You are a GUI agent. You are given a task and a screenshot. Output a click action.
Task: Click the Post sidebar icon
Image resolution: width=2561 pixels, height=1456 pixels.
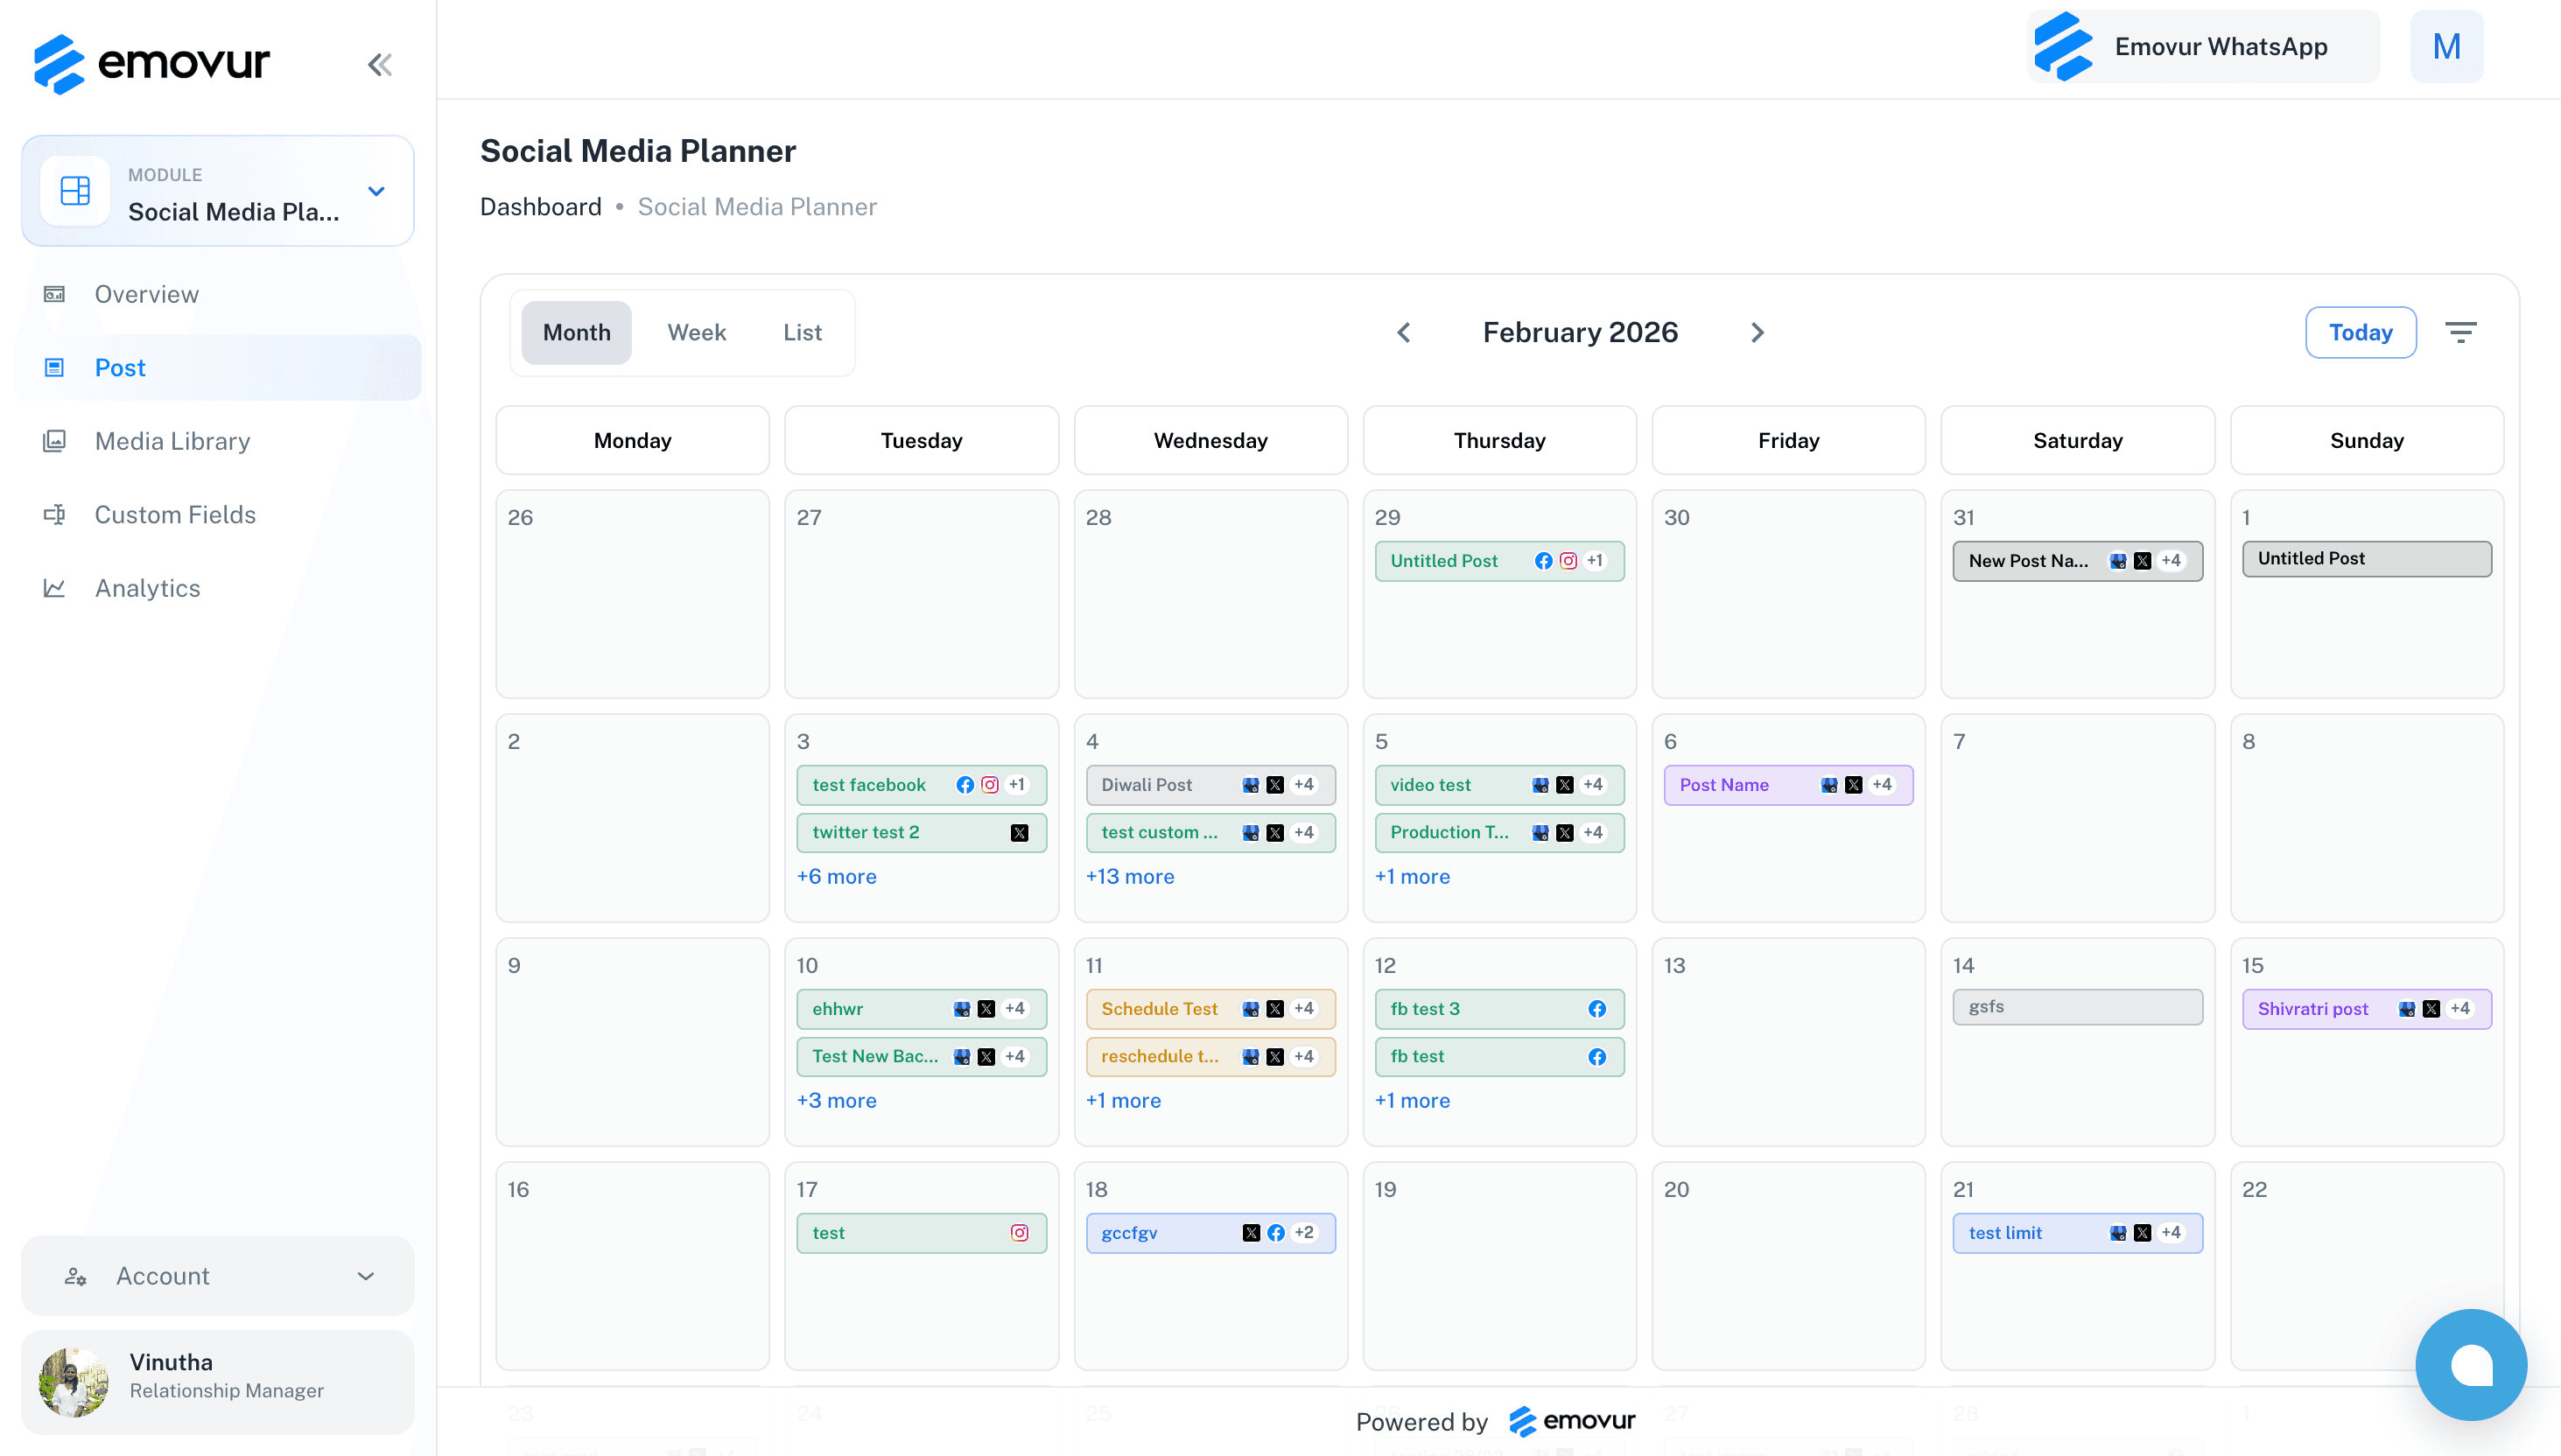pos(54,367)
